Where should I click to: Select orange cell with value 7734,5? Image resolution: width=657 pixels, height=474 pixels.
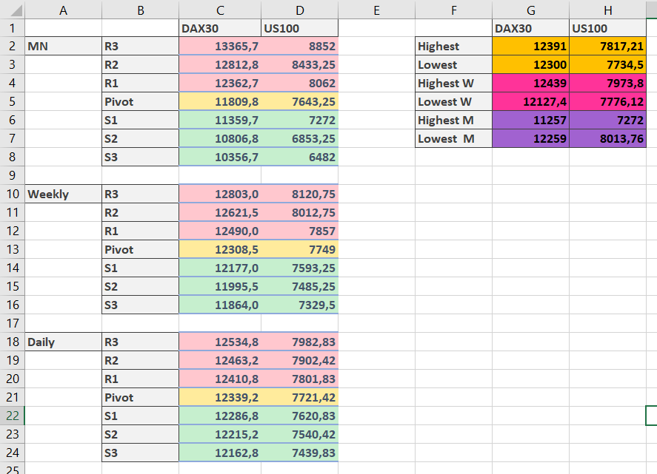pyautogui.click(x=607, y=64)
